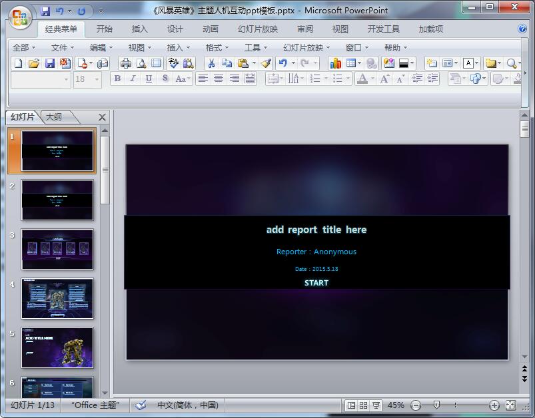535x418 pixels.
Task: Open PowerPoint help question mark
Action: pos(522,29)
